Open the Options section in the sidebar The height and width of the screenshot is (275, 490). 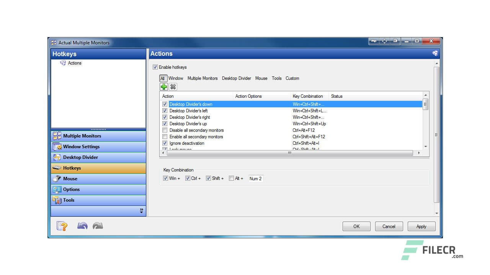98,189
